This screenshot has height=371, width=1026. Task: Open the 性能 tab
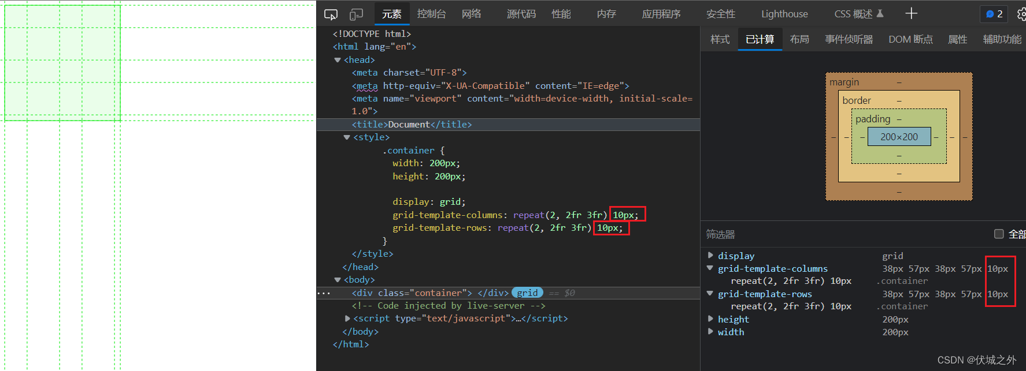(x=561, y=14)
